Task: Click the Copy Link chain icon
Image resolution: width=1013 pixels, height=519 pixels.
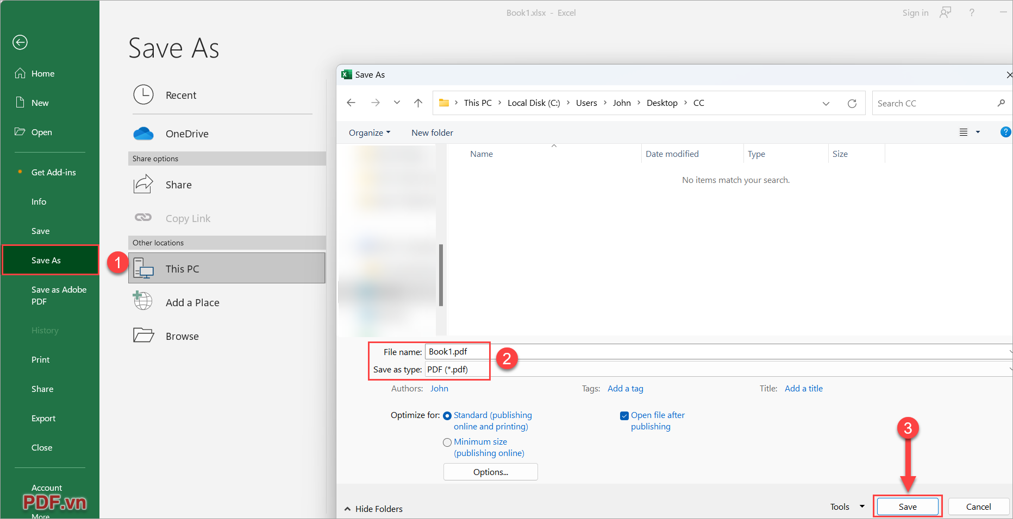Action: pyautogui.click(x=143, y=217)
